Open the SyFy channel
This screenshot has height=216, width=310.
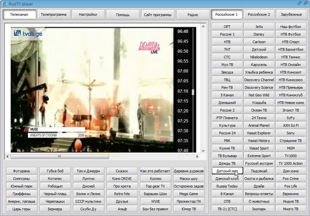(291, 118)
